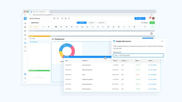
Task: Open the Settings button
Action: pyautogui.click(x=145, y=23)
